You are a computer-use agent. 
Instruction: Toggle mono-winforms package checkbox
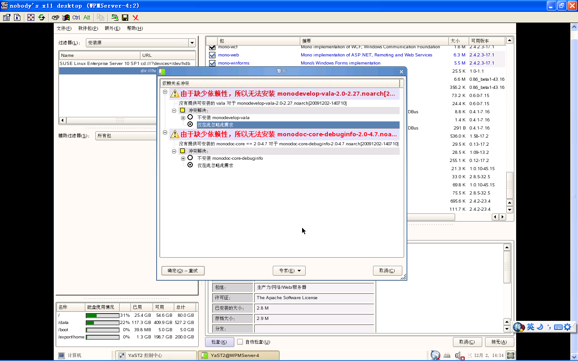click(212, 63)
